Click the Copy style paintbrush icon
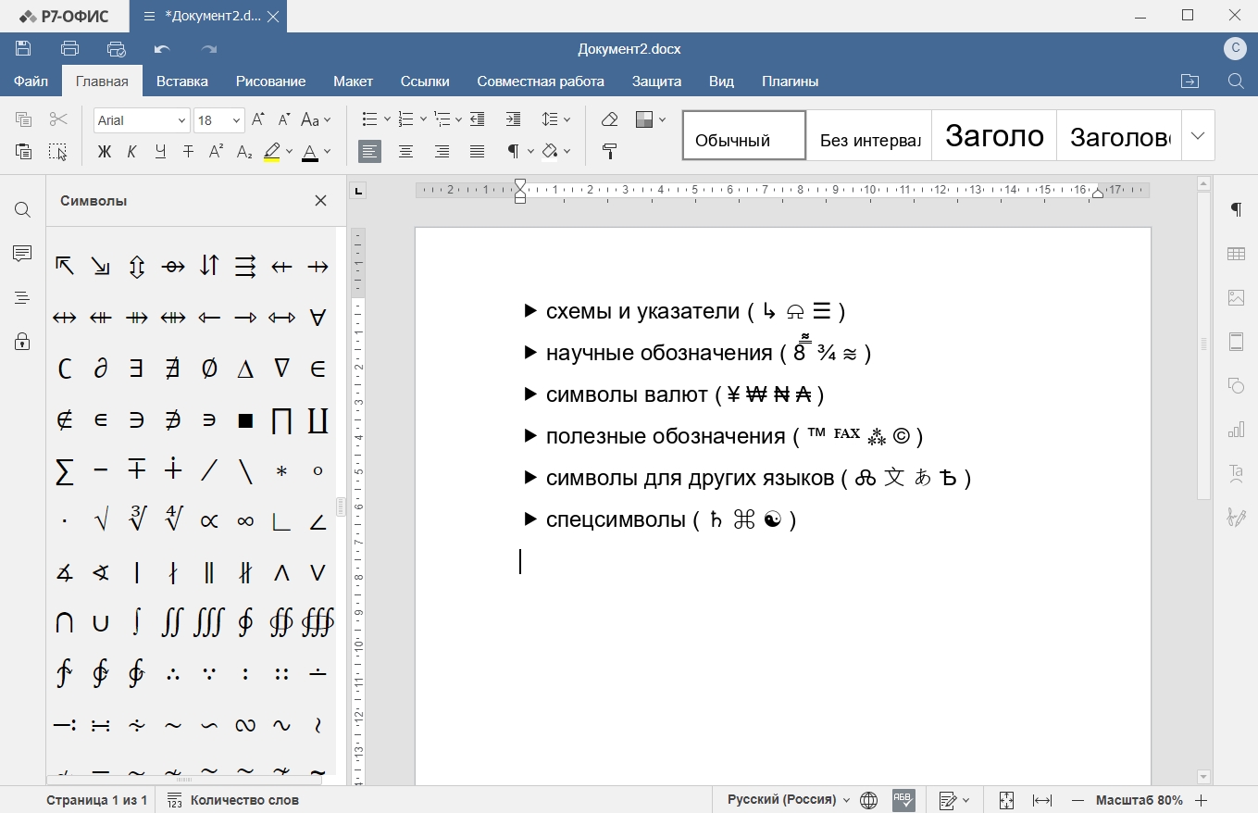 (x=609, y=151)
